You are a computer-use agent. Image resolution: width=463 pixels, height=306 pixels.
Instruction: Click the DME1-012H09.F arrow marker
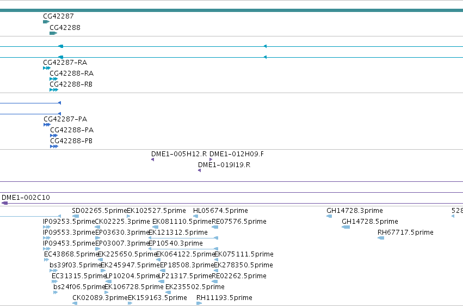pos(211,160)
